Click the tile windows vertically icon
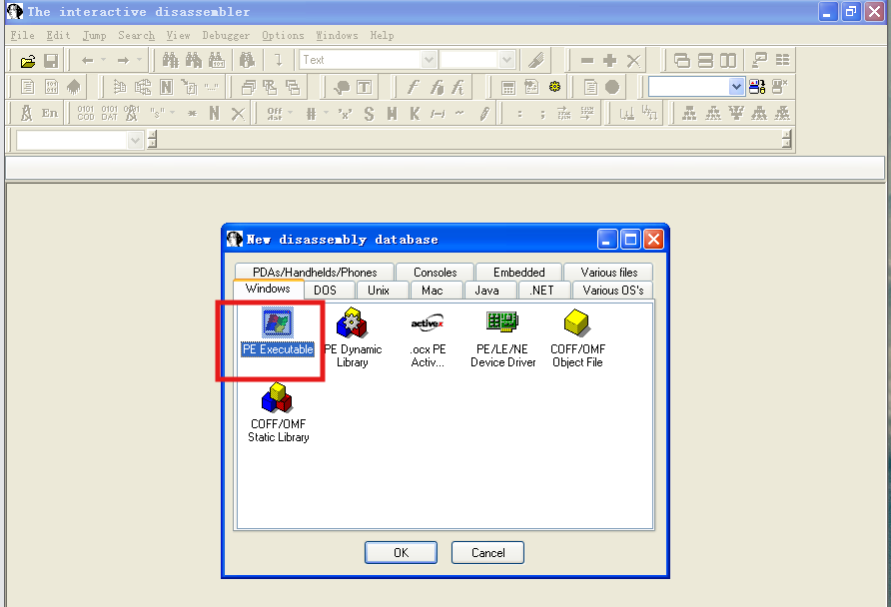 [x=728, y=60]
